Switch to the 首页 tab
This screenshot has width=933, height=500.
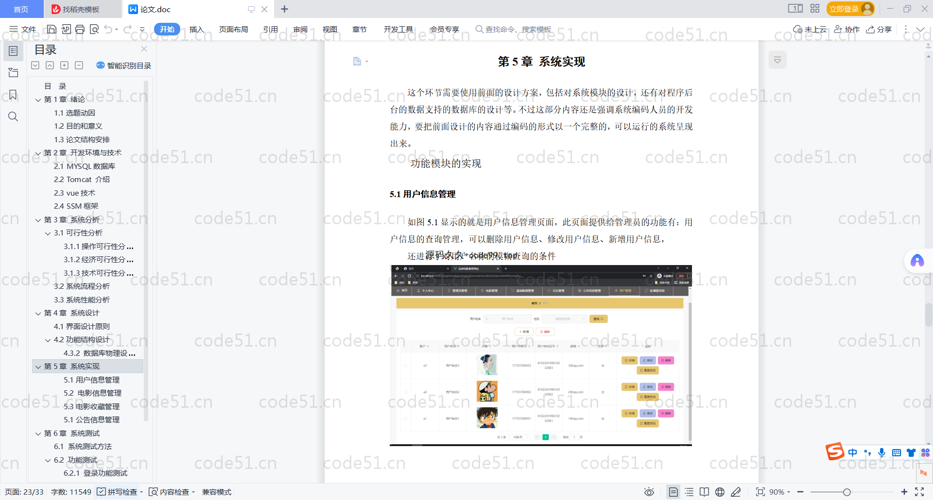[x=21, y=9]
